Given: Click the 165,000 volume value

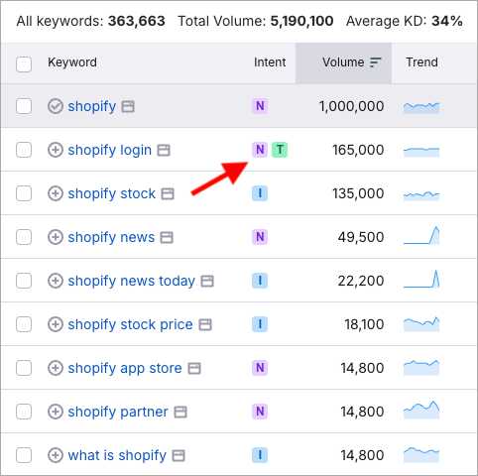Looking at the screenshot, I should [358, 150].
